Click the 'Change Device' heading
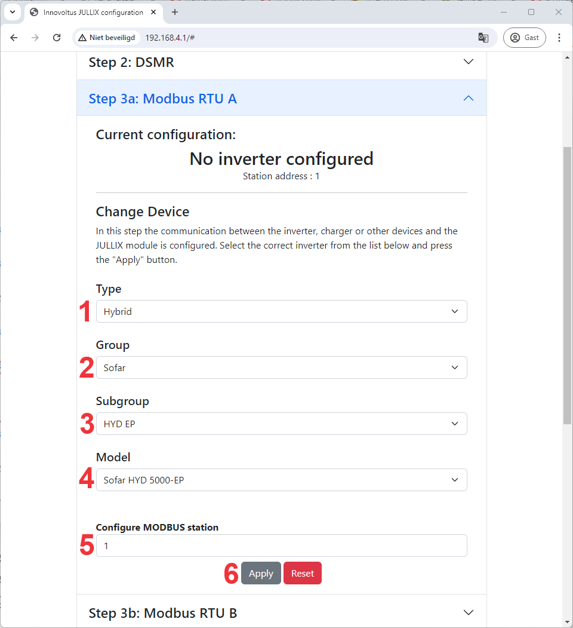573x628 pixels. [143, 212]
